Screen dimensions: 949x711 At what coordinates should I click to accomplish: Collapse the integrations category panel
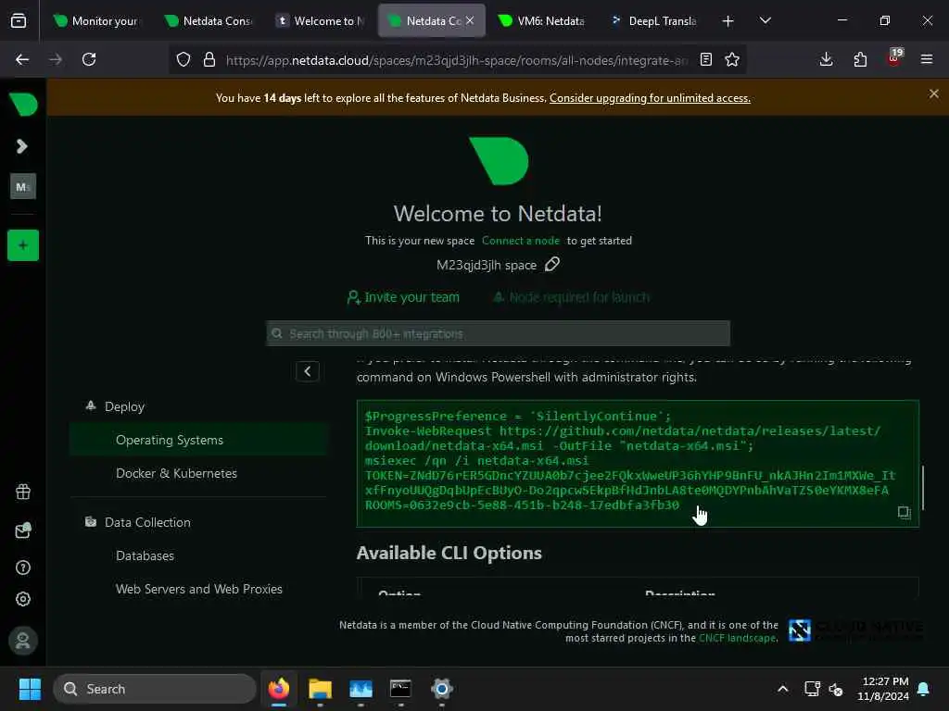[308, 371]
